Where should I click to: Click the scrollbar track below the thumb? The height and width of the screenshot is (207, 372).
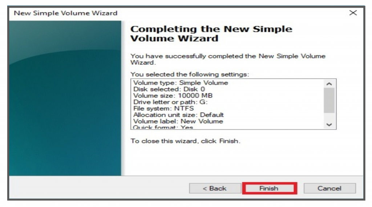coord(329,117)
